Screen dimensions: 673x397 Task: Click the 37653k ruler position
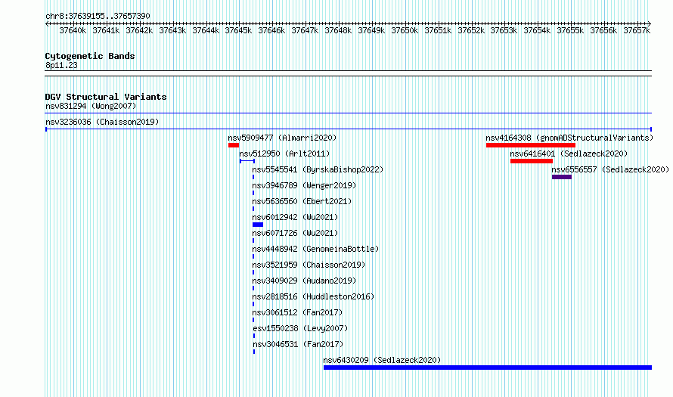[504, 30]
